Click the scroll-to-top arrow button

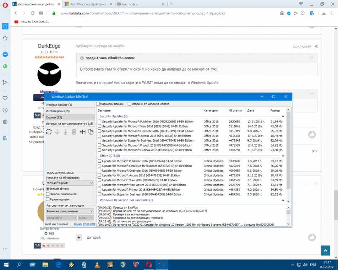[x=325, y=251]
